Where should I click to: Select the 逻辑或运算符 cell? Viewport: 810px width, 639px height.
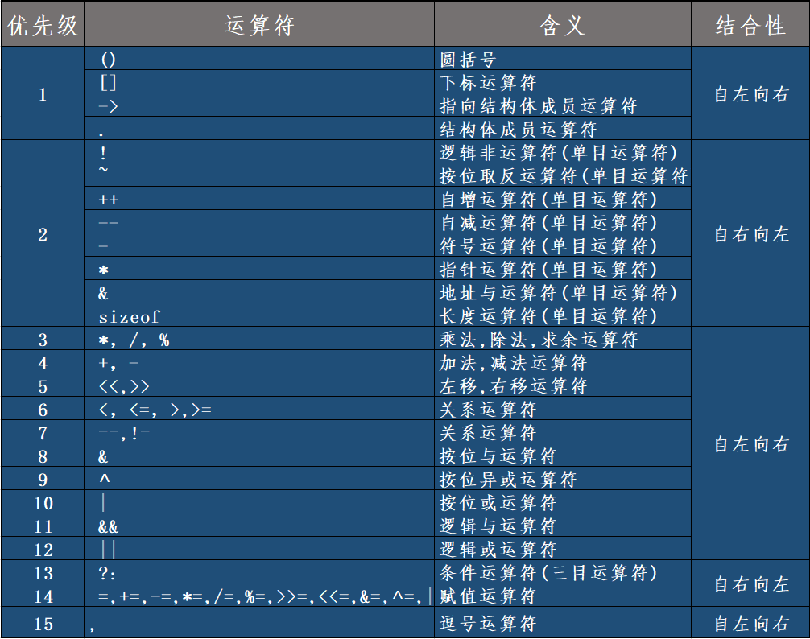tap(563, 548)
